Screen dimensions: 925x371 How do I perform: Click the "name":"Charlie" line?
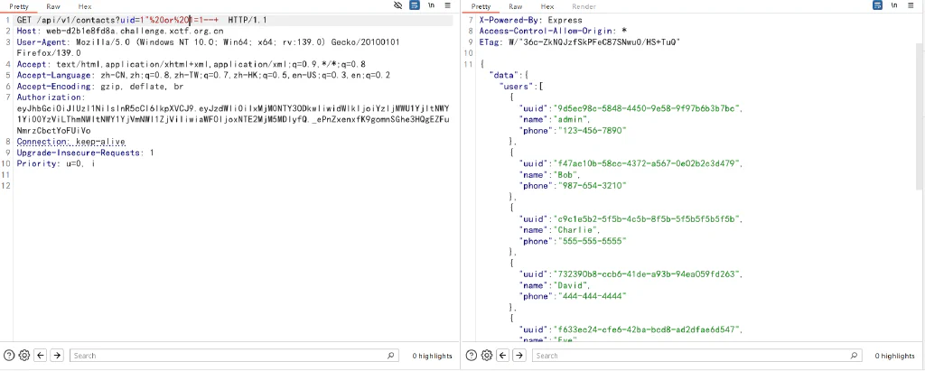pos(560,230)
